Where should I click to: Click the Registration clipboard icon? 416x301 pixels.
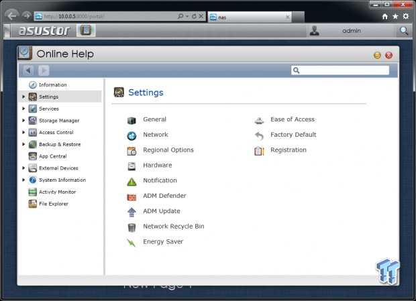click(x=259, y=151)
